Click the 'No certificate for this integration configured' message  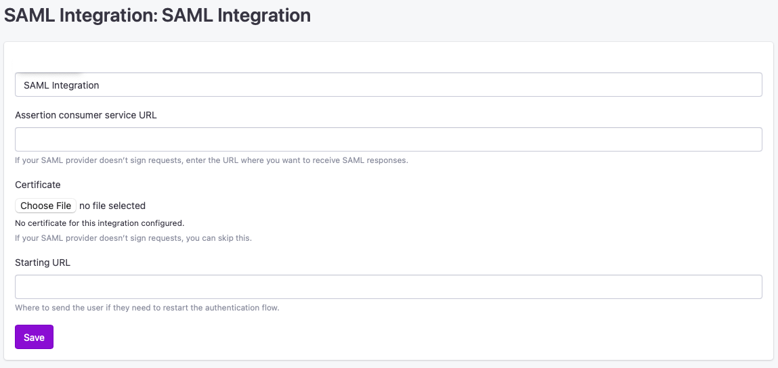coord(100,223)
